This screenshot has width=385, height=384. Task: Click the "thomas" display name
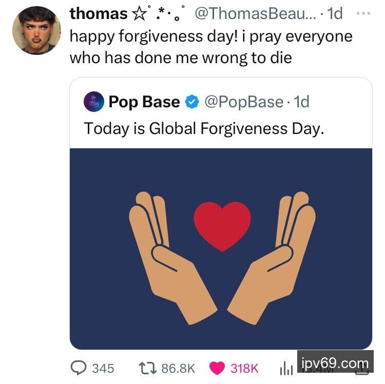tap(98, 14)
